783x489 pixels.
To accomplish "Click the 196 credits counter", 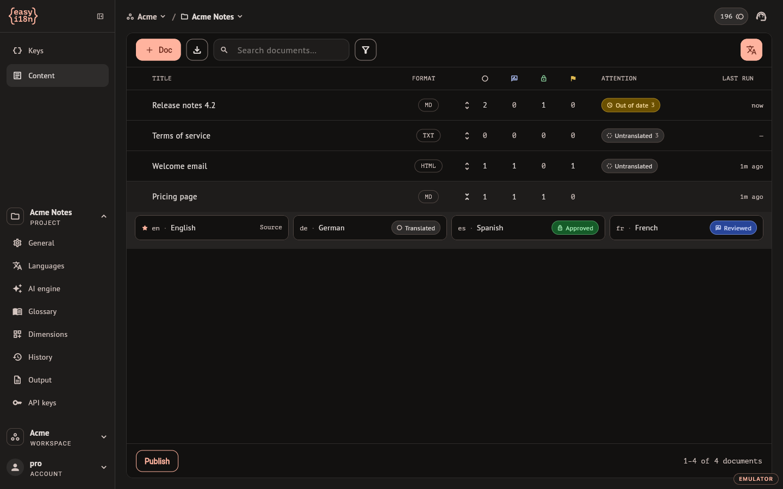I will pos(731,16).
